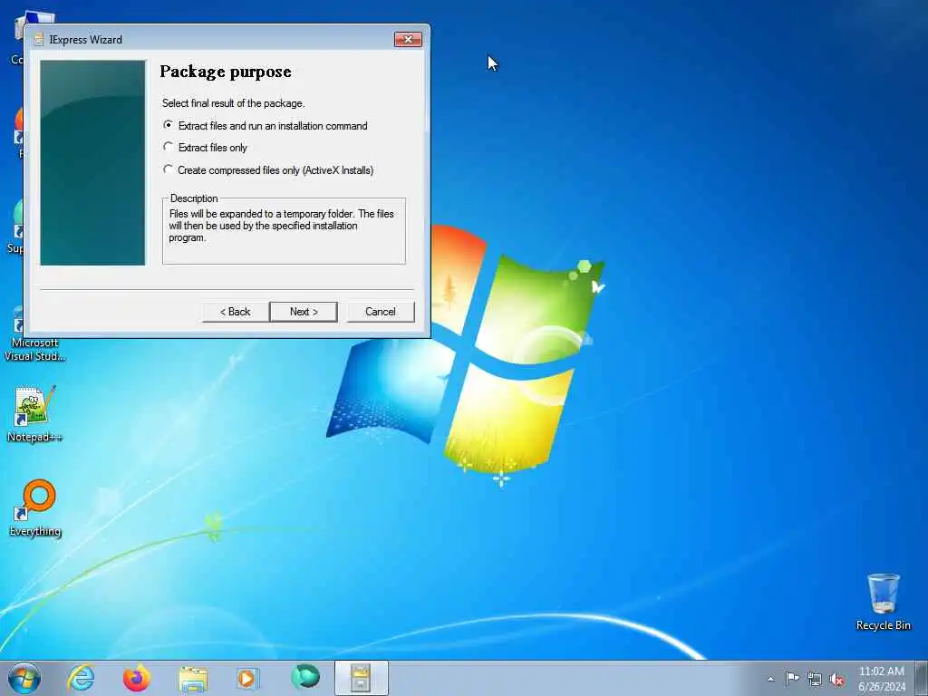Click 'Select final result of the package.' text
928x696 pixels.
pyautogui.click(x=233, y=103)
